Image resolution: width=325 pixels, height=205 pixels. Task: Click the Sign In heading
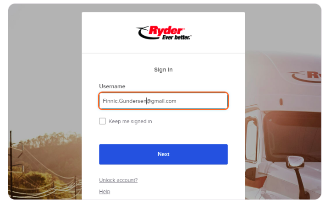click(x=163, y=70)
